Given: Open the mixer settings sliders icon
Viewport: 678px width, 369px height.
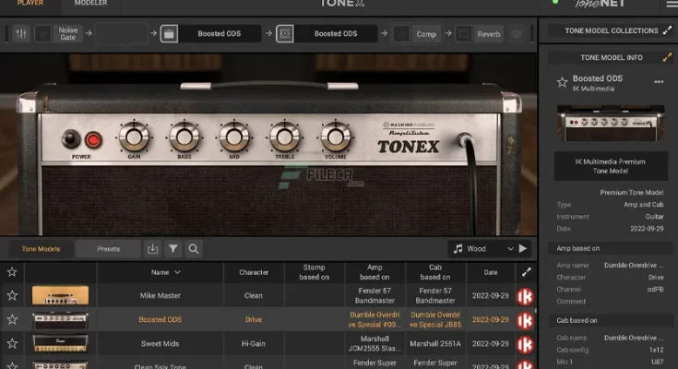Looking at the screenshot, I should coord(20,34).
